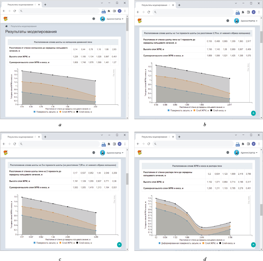Click table value 2,917 in window b
Image resolution: width=263 pixels, height=261 pixels.
coord(248,41)
